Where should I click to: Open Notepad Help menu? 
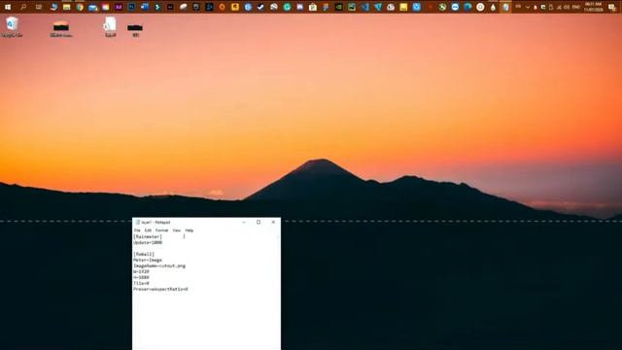click(190, 230)
